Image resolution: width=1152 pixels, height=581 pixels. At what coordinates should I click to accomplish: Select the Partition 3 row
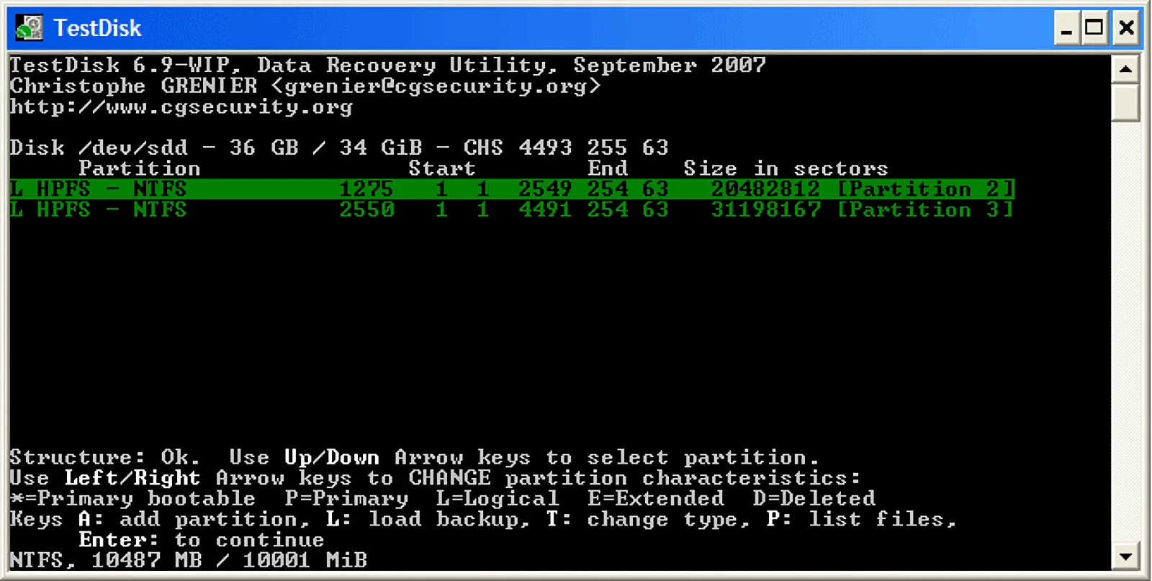pos(512,210)
